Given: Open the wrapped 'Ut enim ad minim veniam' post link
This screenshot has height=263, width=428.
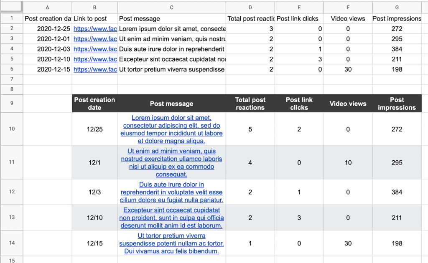Looking at the screenshot, I should [171, 163].
